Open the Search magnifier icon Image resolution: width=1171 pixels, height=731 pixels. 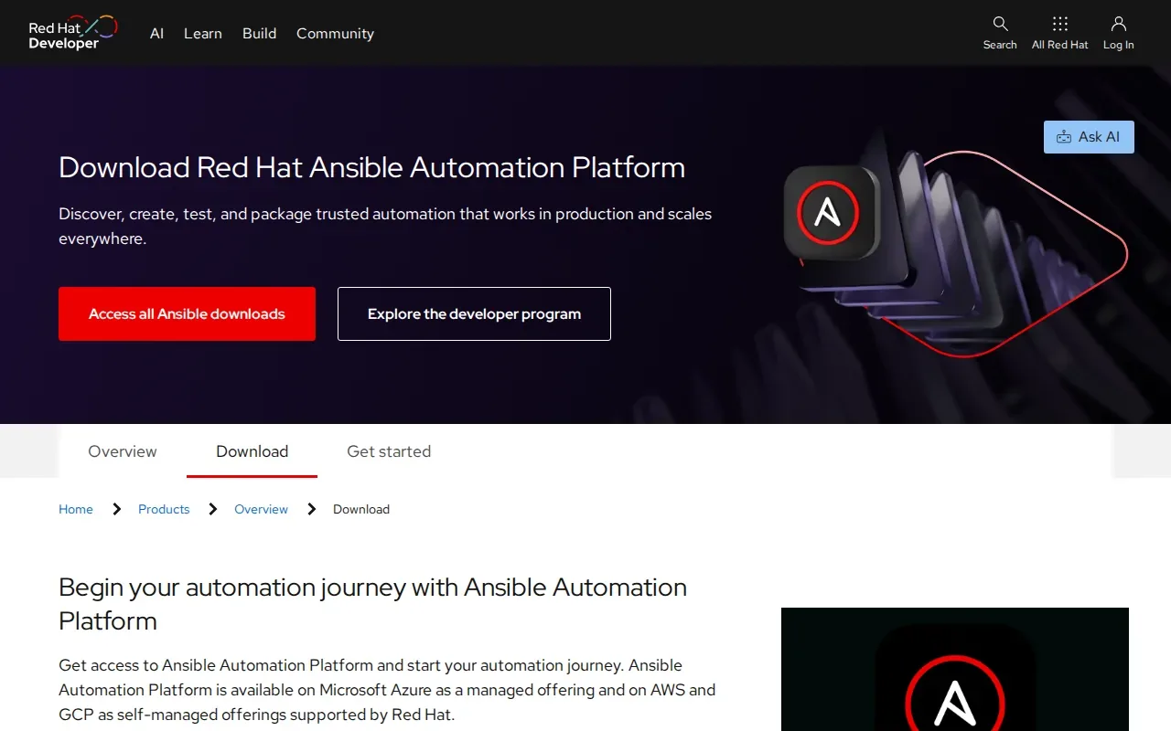1000,24
